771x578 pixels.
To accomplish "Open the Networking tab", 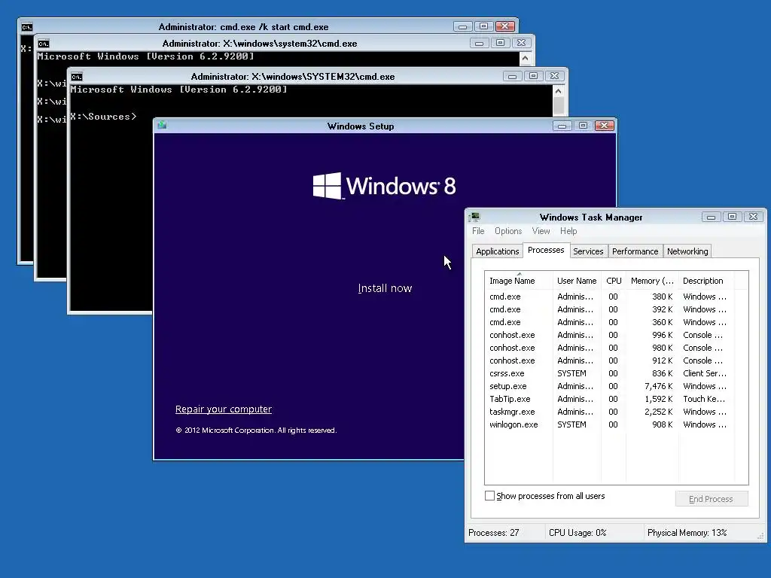I will pyautogui.click(x=687, y=251).
